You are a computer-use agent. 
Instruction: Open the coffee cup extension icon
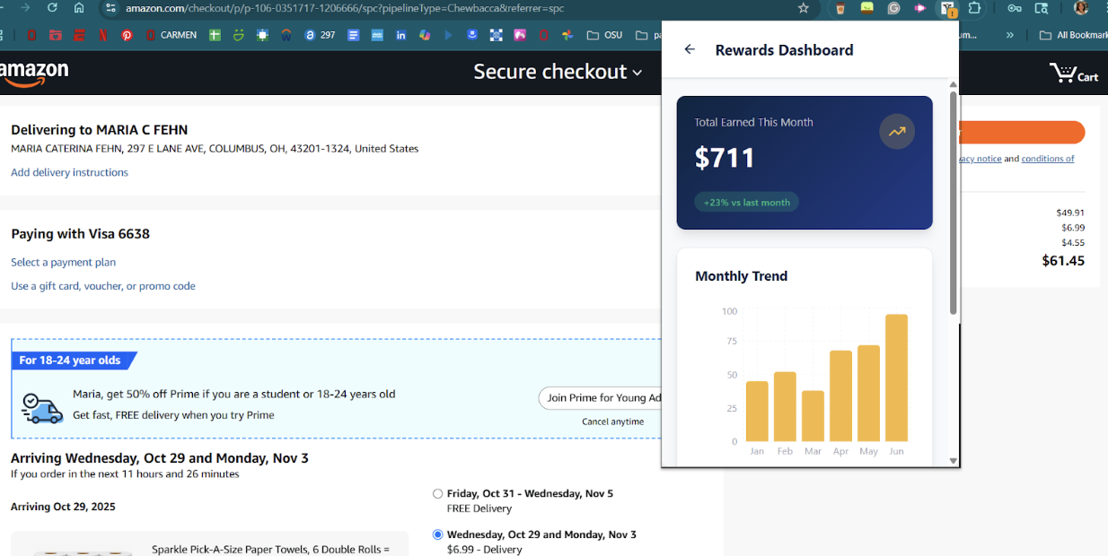coord(840,8)
